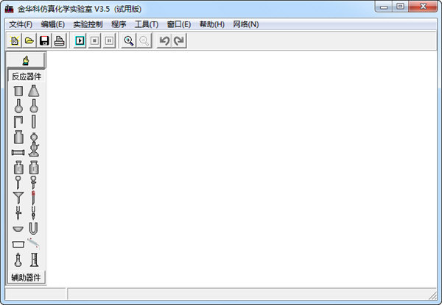Open the 实验控制 menu
This screenshot has width=442, height=305.
pyautogui.click(x=88, y=25)
